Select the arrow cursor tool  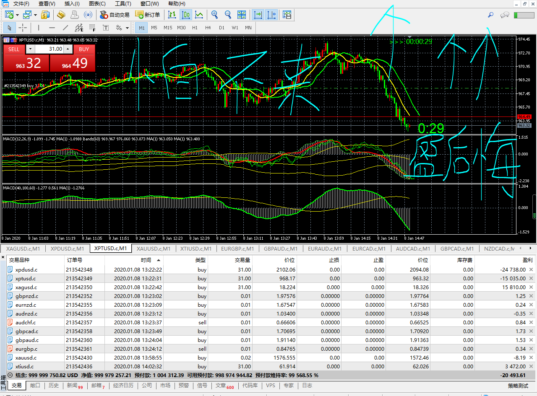(9, 28)
